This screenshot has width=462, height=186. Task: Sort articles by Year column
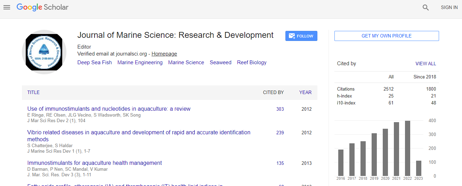(x=305, y=92)
